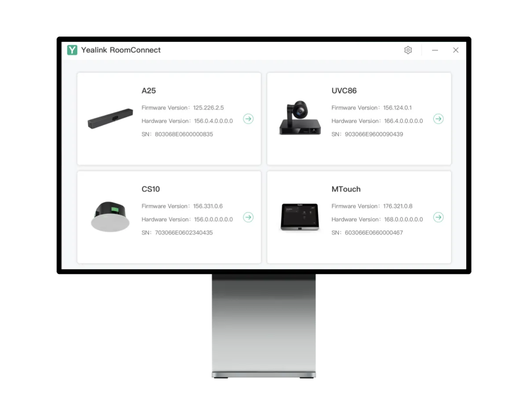Open CS10 device details arrow
Screen dimensions: 528x401
click(x=248, y=217)
